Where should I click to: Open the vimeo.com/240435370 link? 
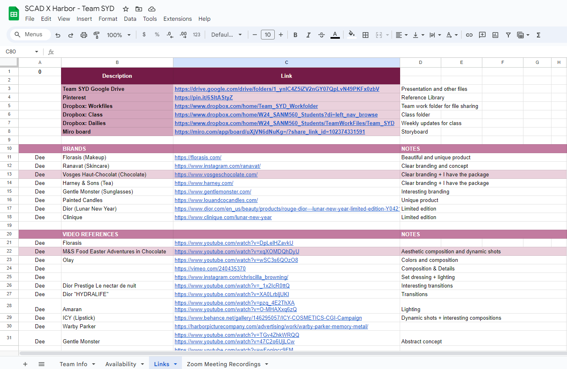point(210,268)
